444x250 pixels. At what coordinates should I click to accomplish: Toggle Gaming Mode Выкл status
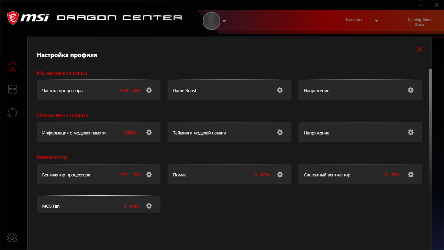pos(419,25)
